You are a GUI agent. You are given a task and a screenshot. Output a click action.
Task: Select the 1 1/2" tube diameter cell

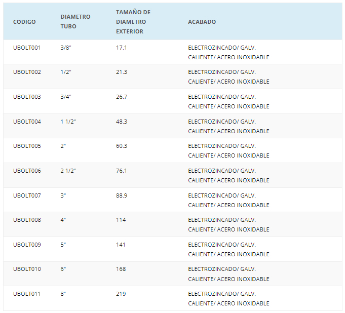coord(68,122)
